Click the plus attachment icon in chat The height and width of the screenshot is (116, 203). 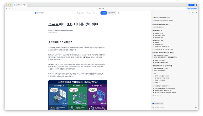153,107
